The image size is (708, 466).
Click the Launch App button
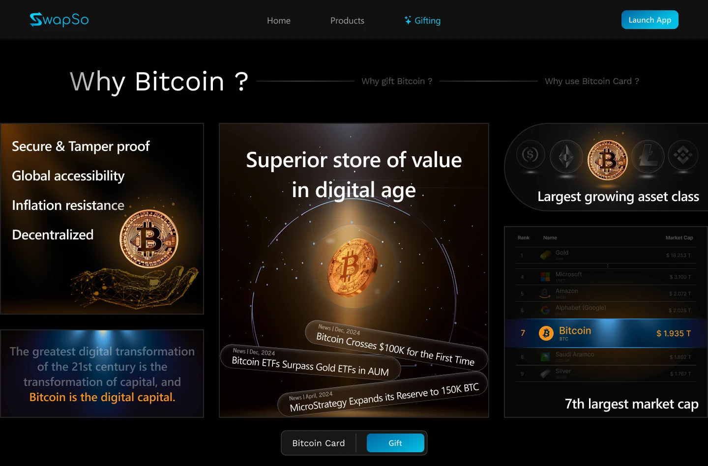(650, 20)
